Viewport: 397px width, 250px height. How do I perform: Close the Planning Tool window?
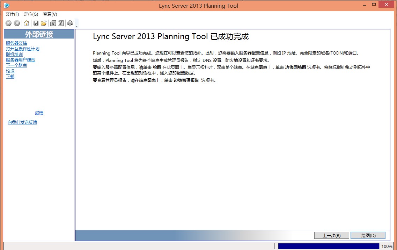[387, 4]
